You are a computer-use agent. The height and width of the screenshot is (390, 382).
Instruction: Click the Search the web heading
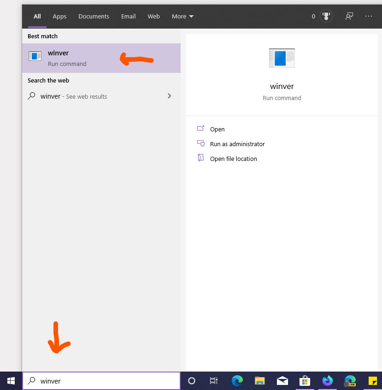48,81
